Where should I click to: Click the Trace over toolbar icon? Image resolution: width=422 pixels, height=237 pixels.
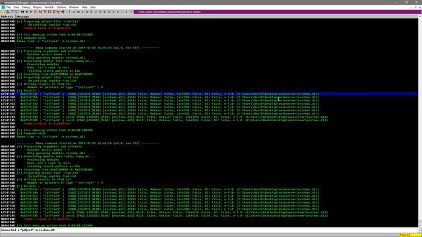click(53, 12)
